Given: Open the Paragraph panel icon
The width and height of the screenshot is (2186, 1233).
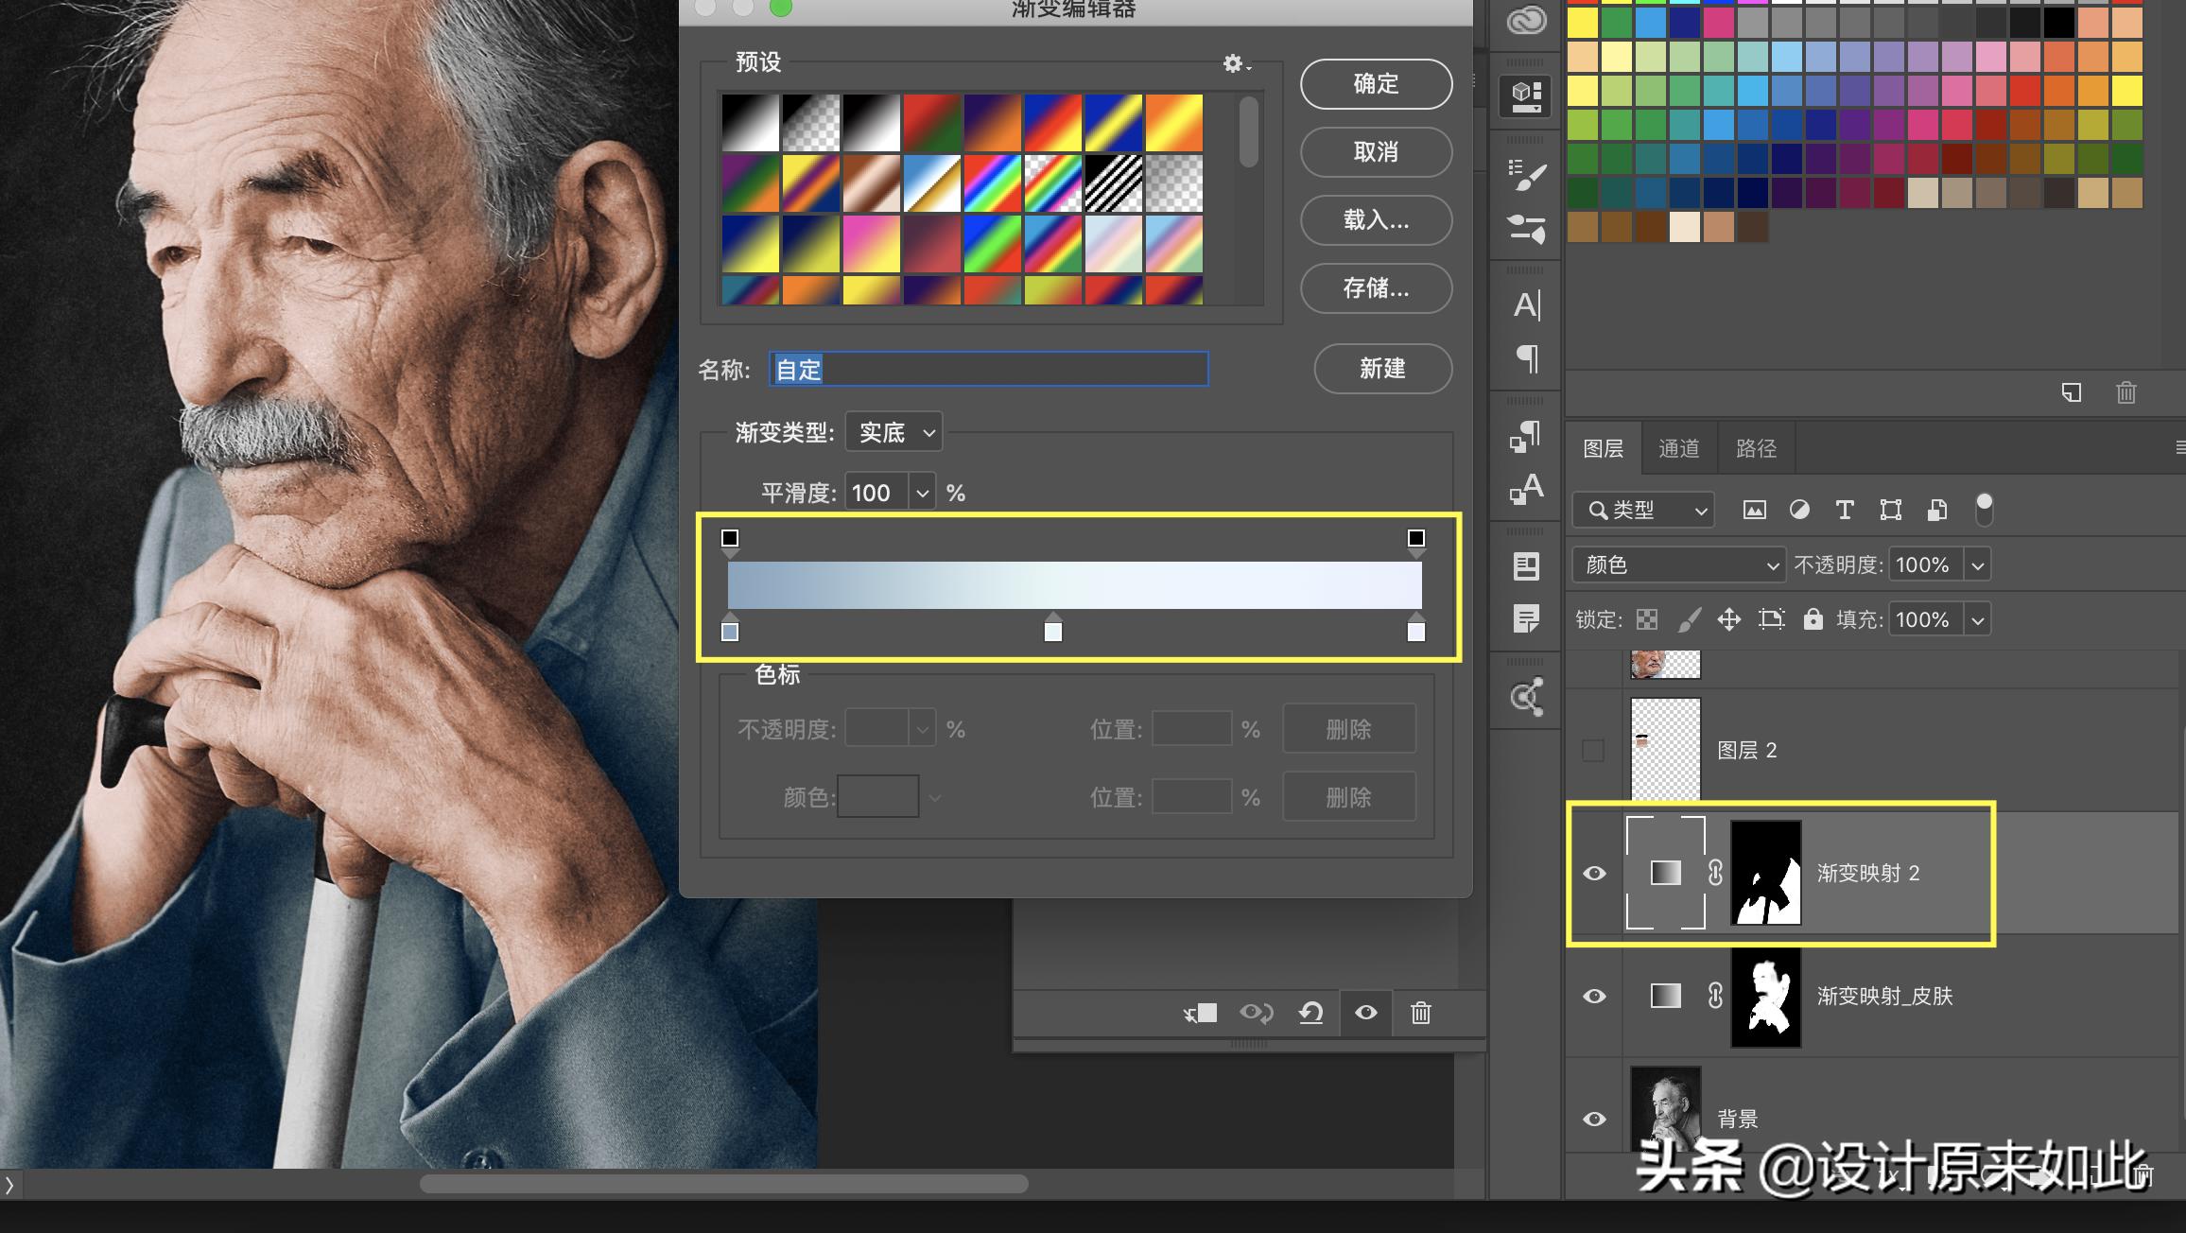Looking at the screenshot, I should pyautogui.click(x=1526, y=359).
